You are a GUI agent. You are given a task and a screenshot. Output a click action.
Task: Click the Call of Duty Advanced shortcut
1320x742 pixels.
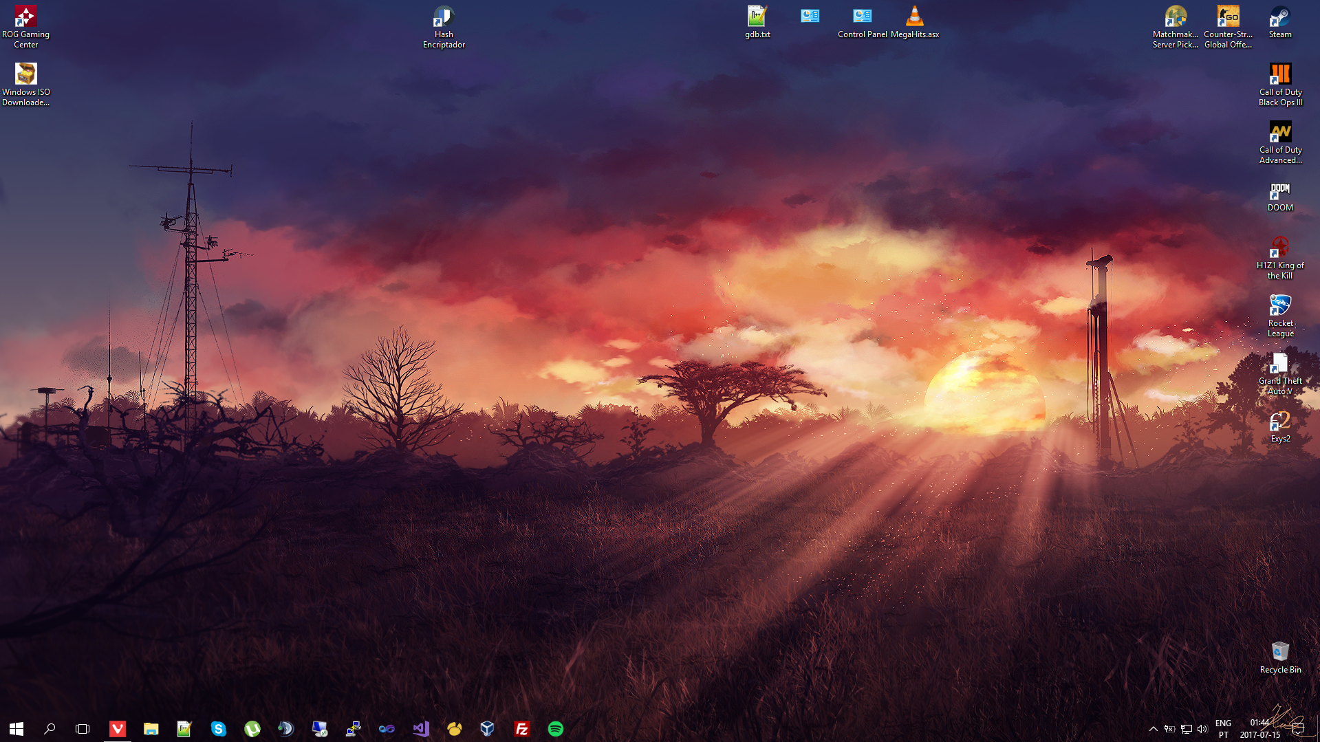[1280, 143]
